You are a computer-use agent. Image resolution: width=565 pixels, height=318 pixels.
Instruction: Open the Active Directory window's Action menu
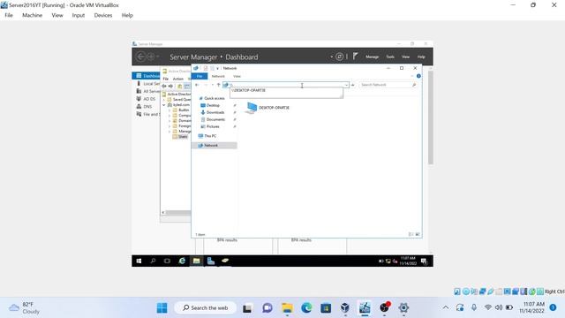click(178, 79)
